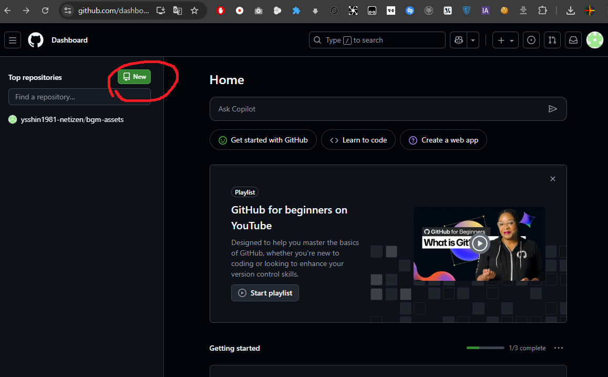Click the Top repositories heading
This screenshot has height=377, width=608.
coord(35,77)
